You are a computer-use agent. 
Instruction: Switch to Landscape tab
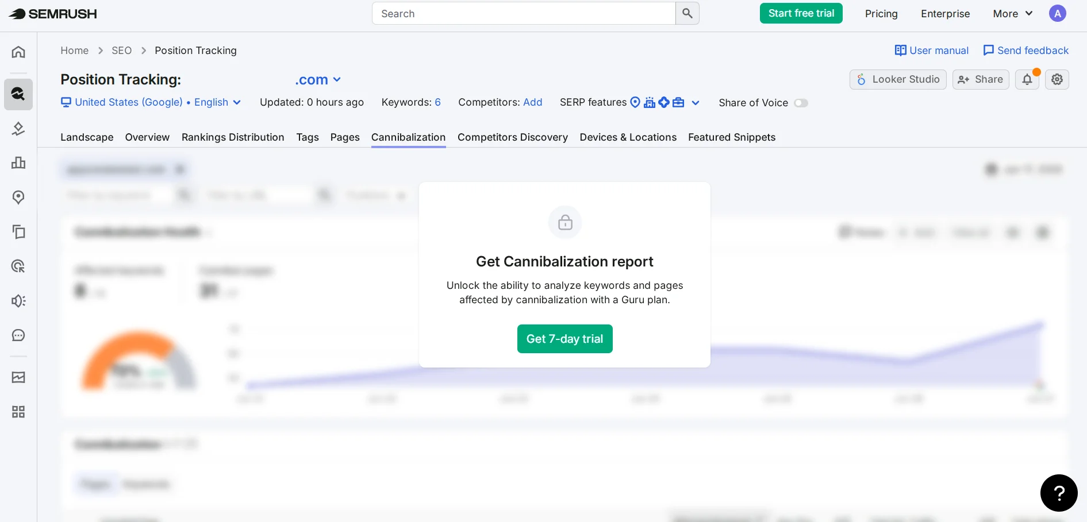pyautogui.click(x=87, y=137)
